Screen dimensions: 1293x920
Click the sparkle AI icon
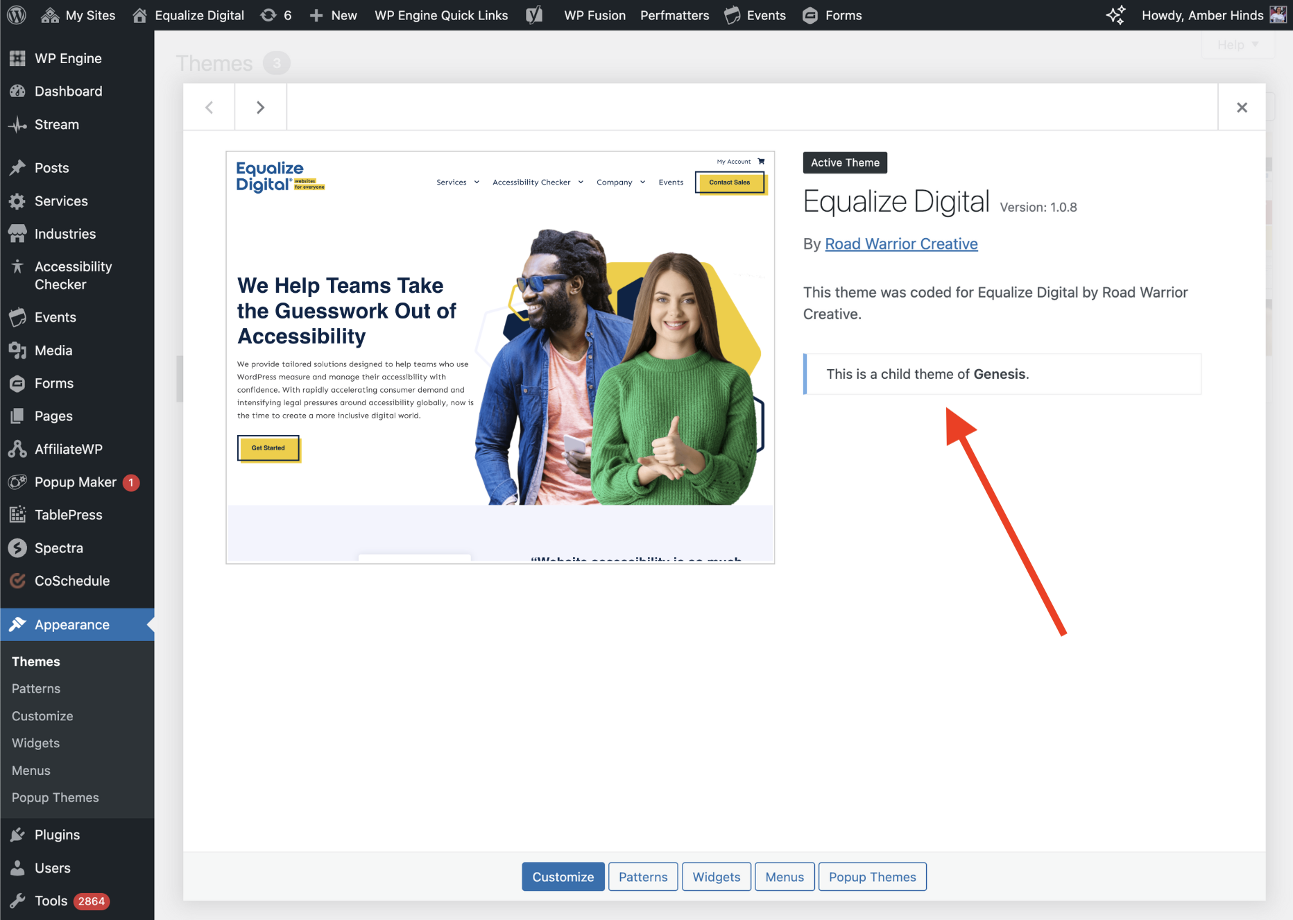coord(1115,15)
